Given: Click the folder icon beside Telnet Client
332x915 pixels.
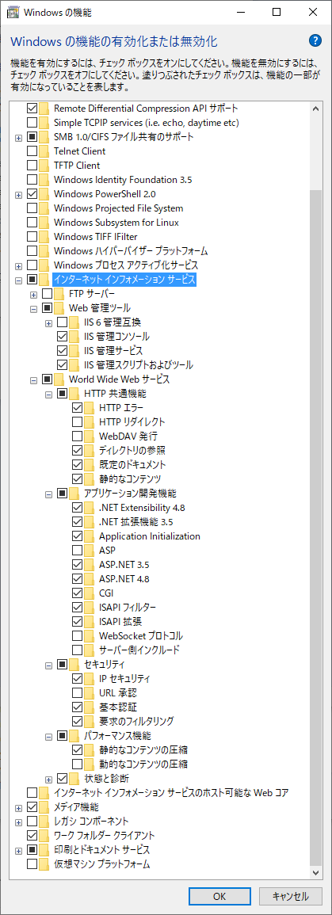Looking at the screenshot, I should (44, 151).
